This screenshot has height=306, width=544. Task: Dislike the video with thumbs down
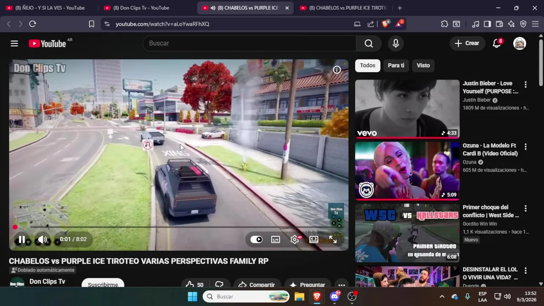[x=219, y=285]
